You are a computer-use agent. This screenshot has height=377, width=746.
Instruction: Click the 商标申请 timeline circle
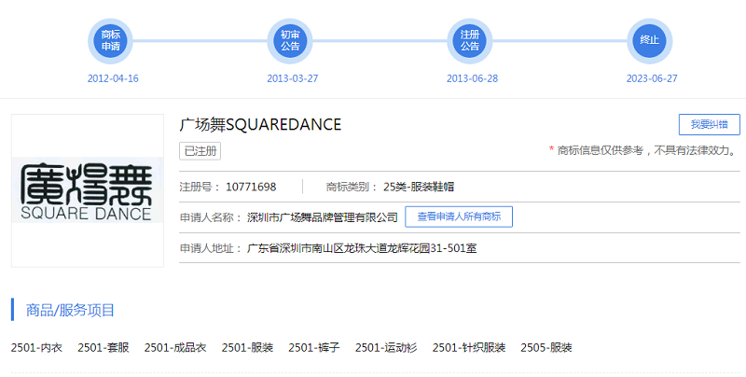click(x=111, y=40)
